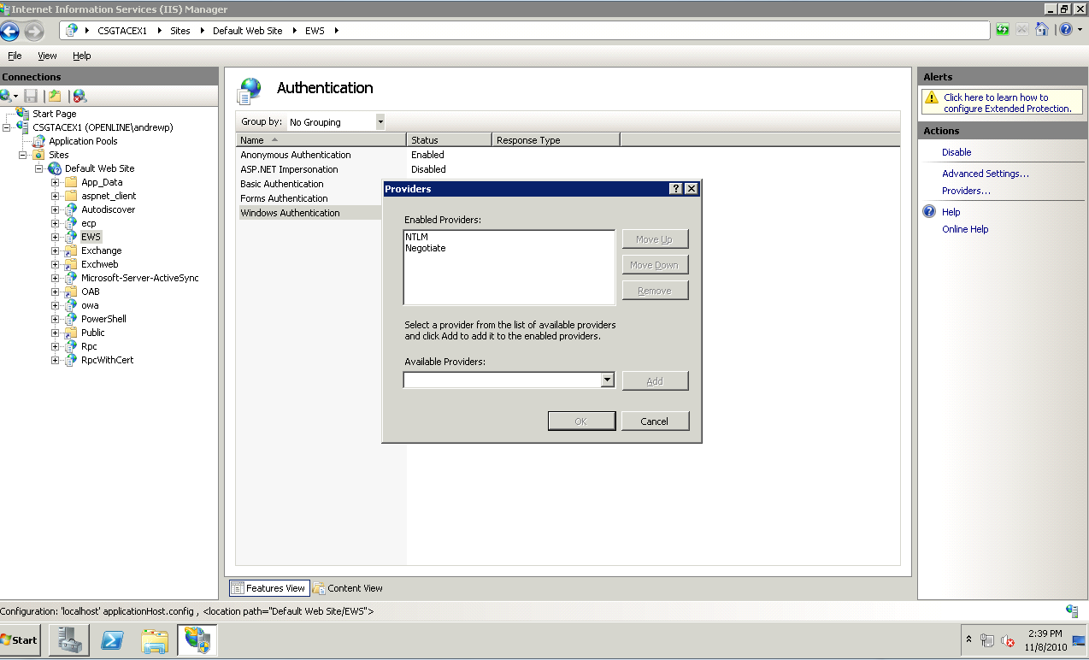
Task: Click the IIS Manager taskbar icon
Action: pyautogui.click(x=197, y=640)
